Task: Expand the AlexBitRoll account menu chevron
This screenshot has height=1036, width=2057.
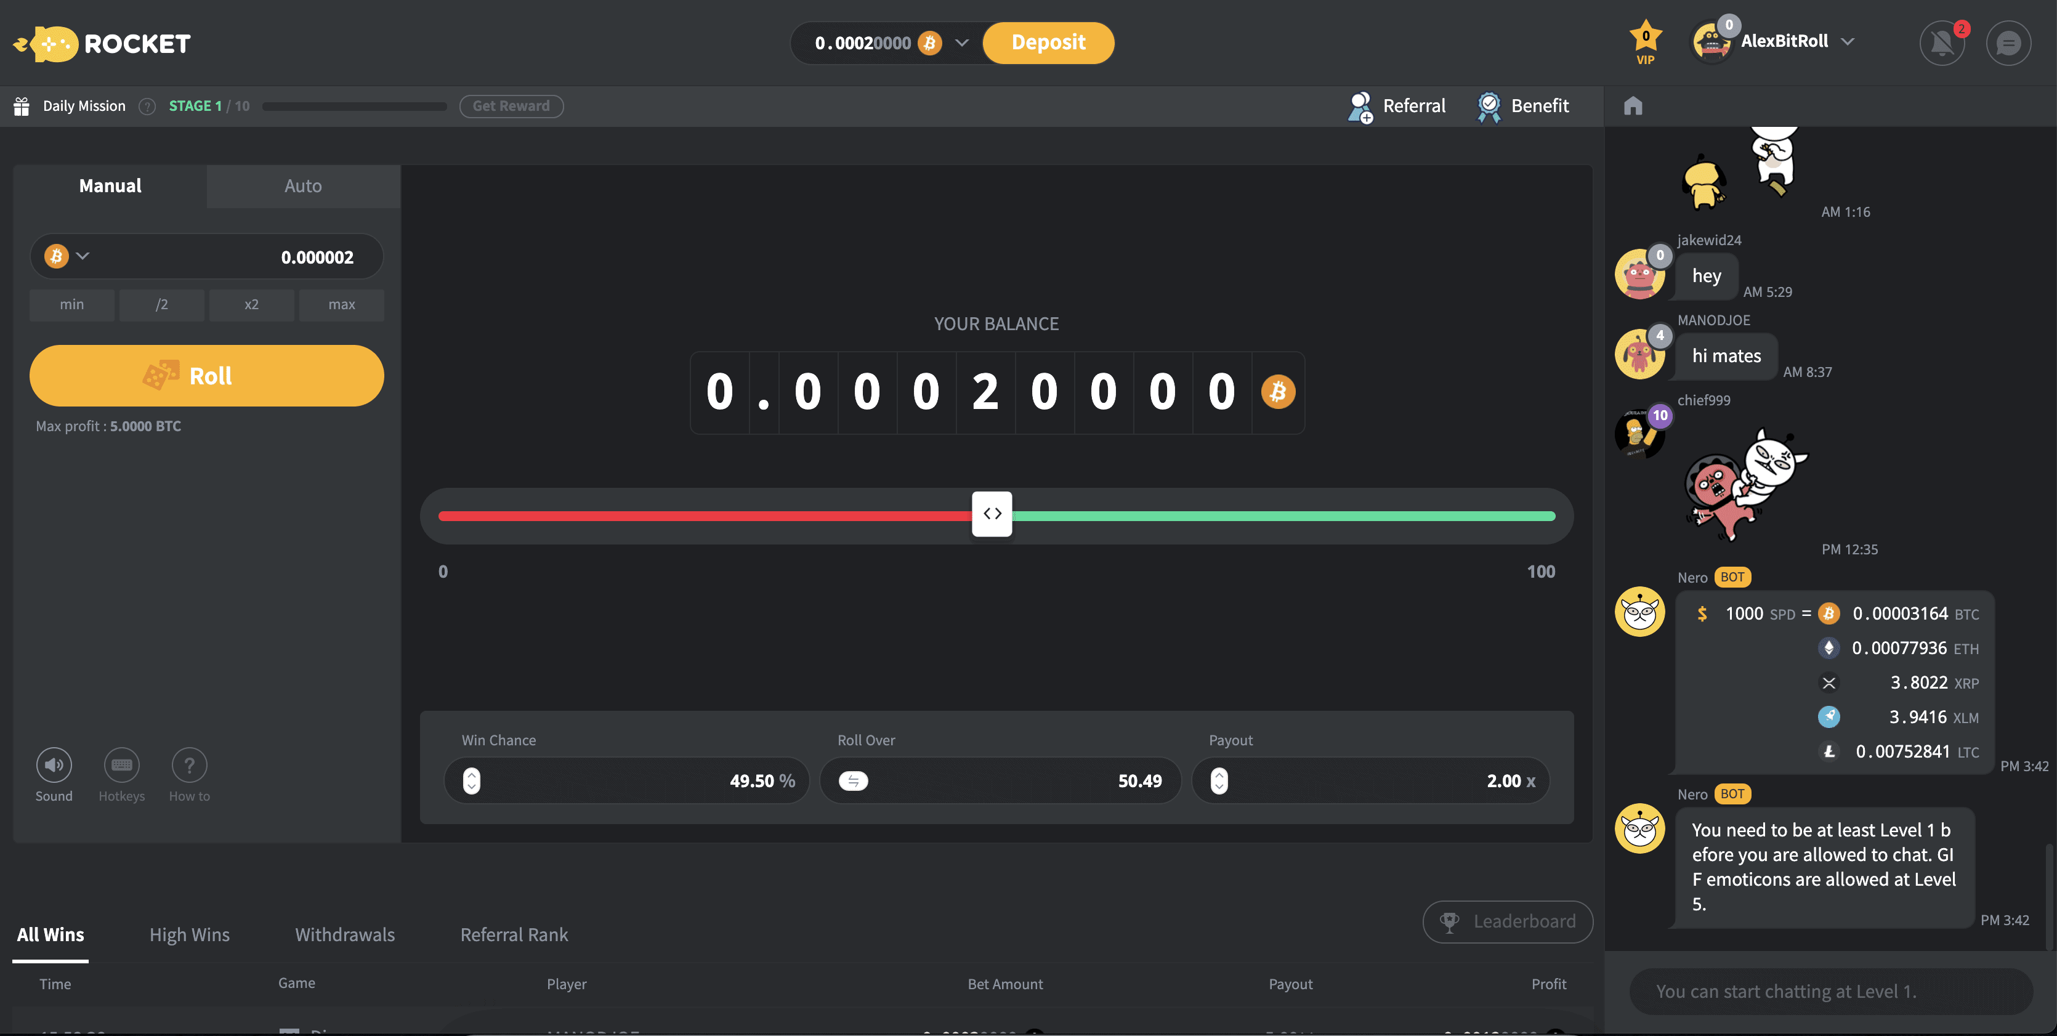Action: pyautogui.click(x=1847, y=41)
